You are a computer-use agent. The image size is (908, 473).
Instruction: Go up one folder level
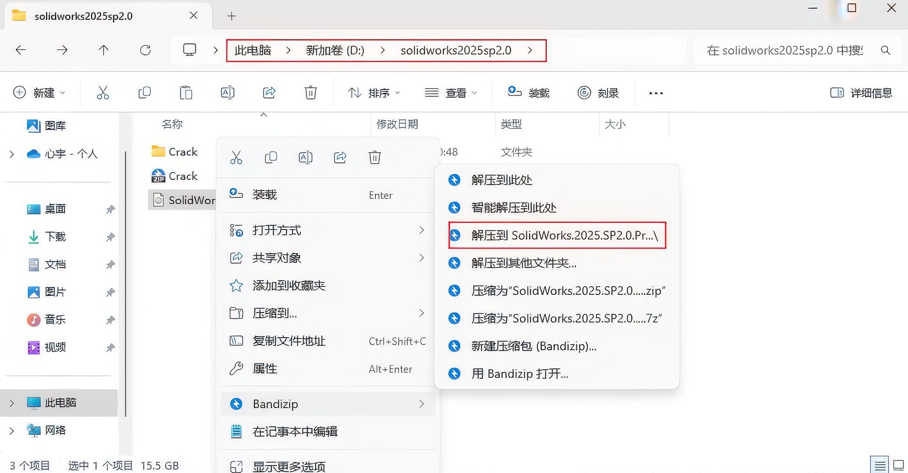103,50
